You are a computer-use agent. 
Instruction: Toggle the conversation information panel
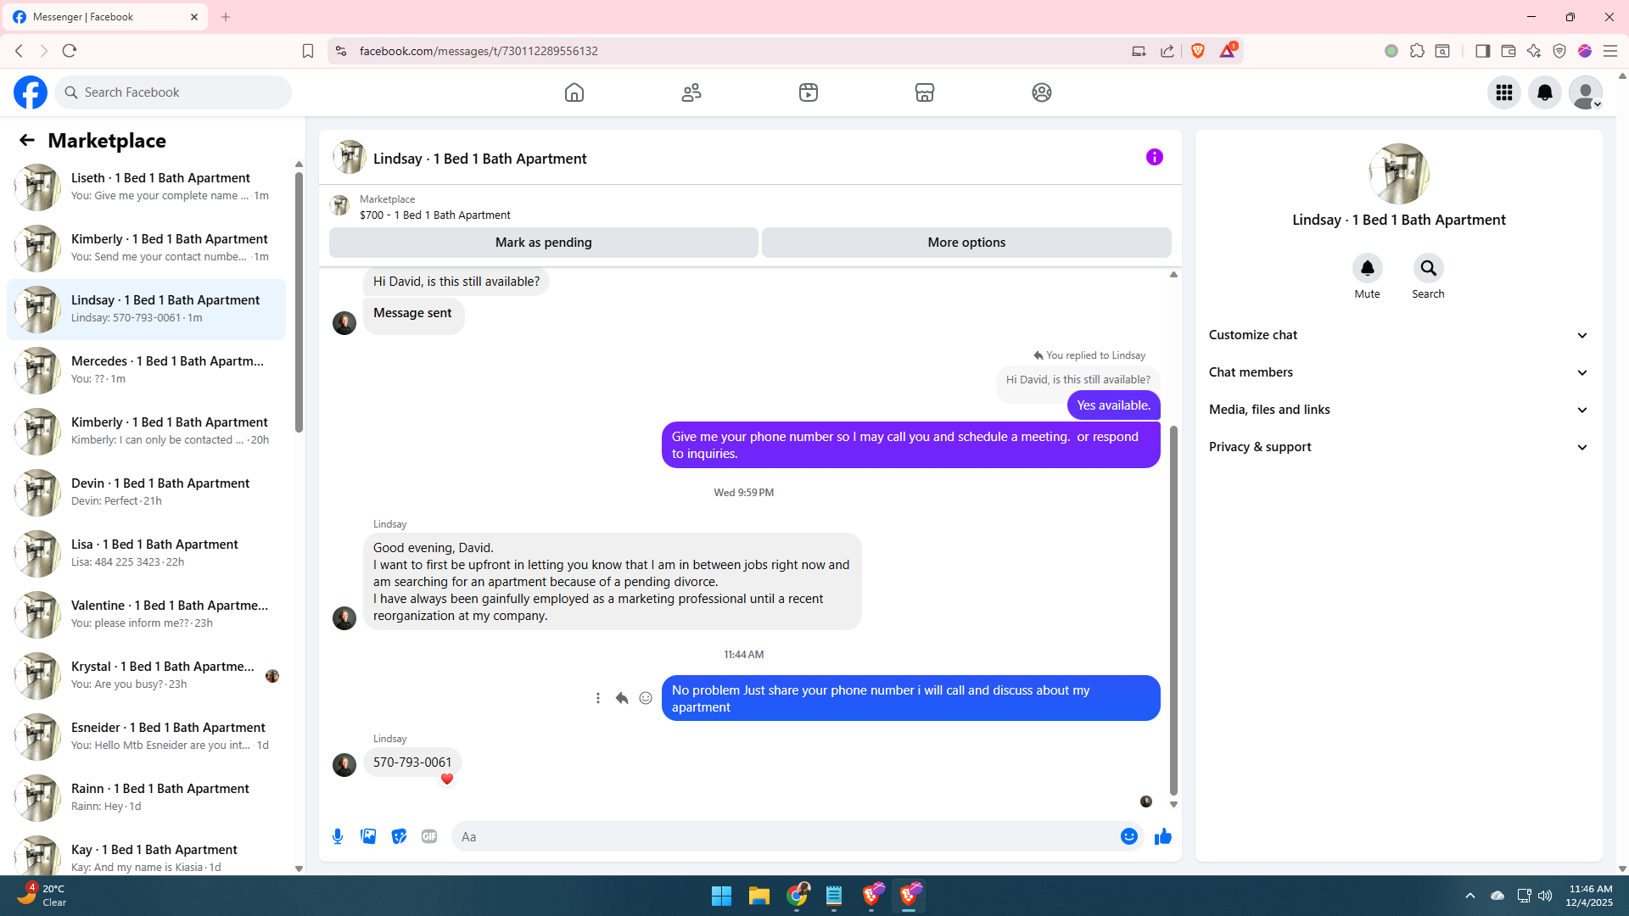(1154, 157)
